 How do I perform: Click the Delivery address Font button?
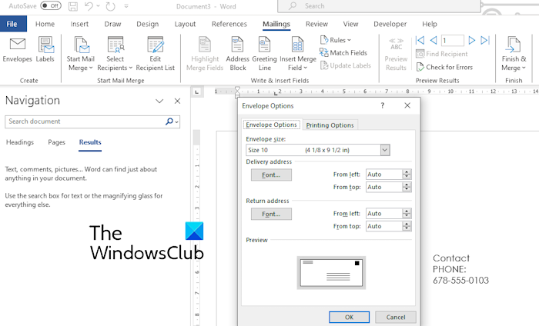(271, 175)
